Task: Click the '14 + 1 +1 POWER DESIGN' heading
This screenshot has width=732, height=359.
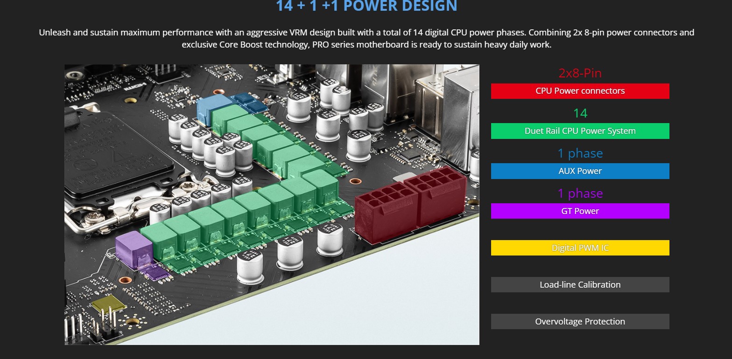Action: pyautogui.click(x=366, y=6)
